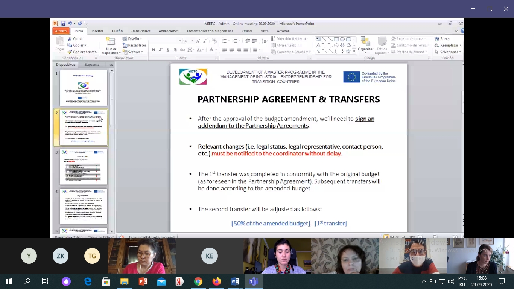
Task: Switch to the Insertar ribbon tab
Action: click(97, 31)
